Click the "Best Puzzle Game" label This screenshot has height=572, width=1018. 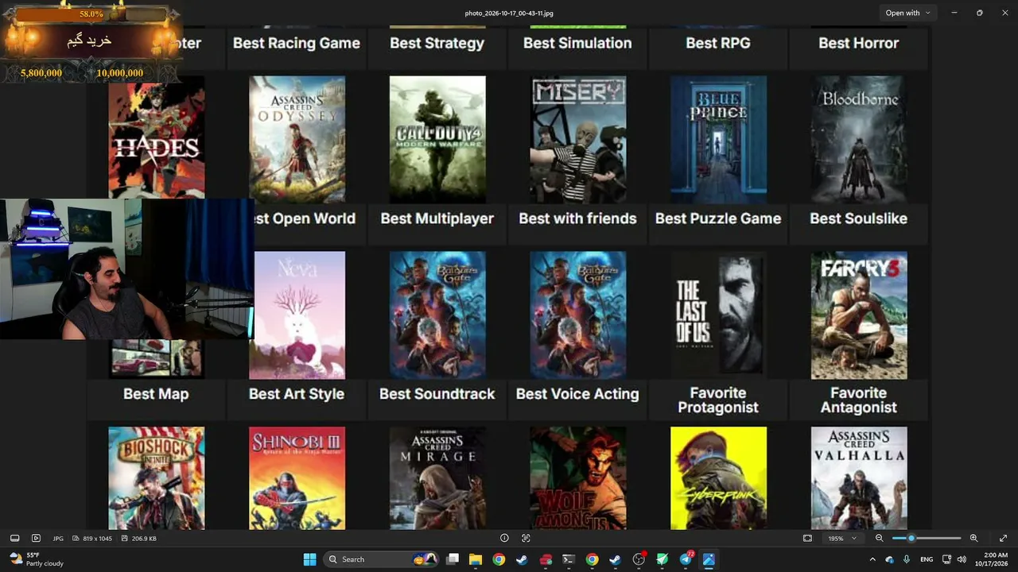point(718,218)
